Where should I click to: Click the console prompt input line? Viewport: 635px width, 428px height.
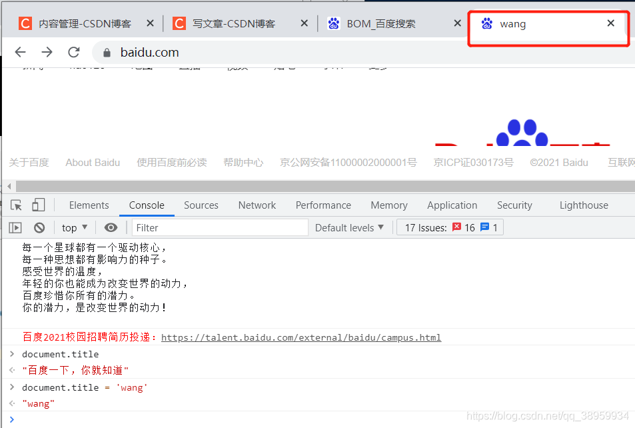(x=324, y=419)
